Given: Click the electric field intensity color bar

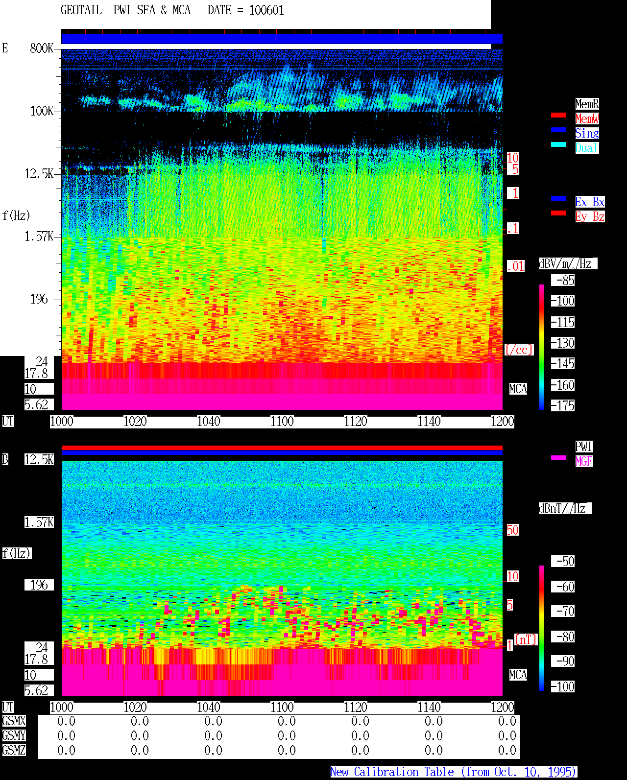Looking at the screenshot, I should (x=542, y=347).
